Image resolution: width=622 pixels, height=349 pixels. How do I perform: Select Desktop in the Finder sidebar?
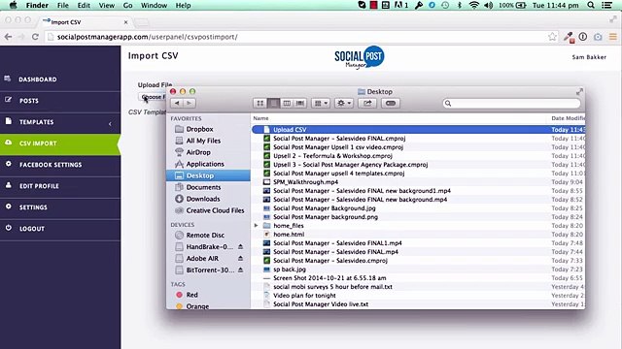tap(208, 175)
